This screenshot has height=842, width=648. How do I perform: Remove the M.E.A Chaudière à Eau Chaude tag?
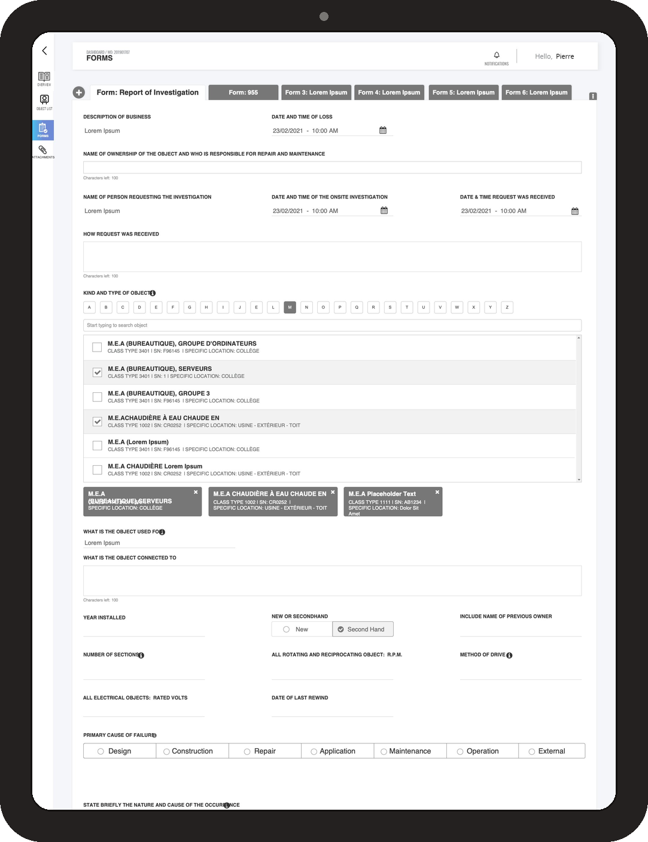[333, 492]
